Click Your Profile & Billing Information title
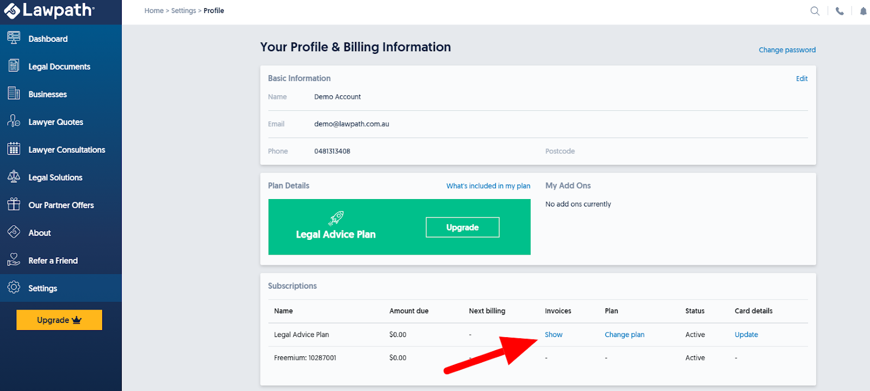The image size is (870, 391). (x=355, y=47)
